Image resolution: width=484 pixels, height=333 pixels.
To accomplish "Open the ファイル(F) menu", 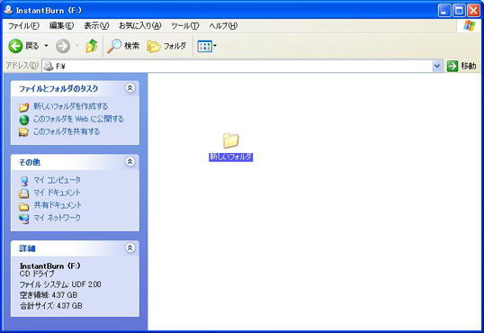I will point(23,25).
